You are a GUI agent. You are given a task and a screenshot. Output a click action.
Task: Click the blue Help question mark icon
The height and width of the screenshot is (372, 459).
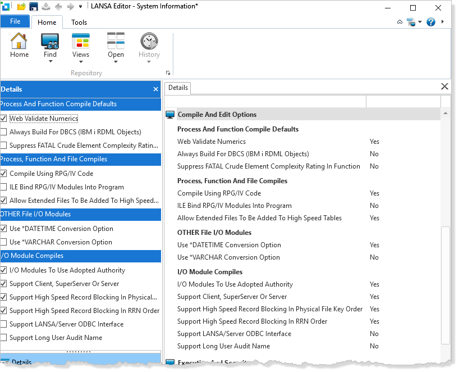pyautogui.click(x=431, y=22)
